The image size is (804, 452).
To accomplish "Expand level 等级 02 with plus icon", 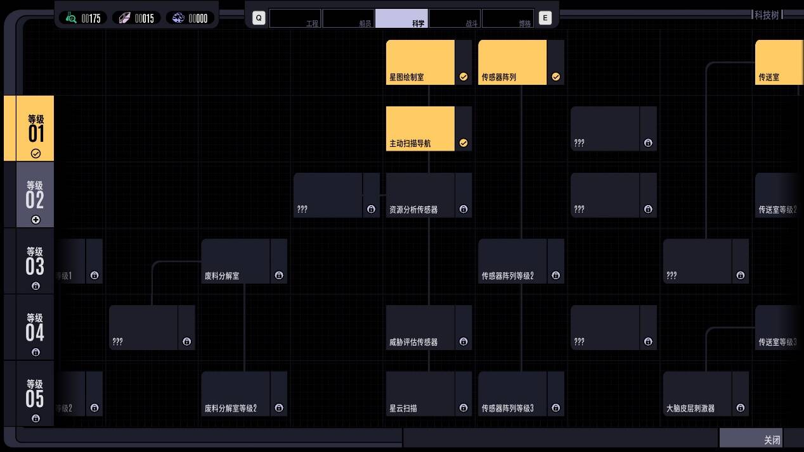I will (x=36, y=220).
